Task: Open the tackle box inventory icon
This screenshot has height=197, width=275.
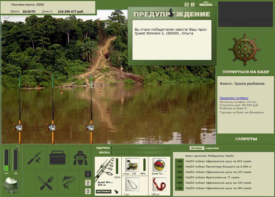Action: coord(57,157)
